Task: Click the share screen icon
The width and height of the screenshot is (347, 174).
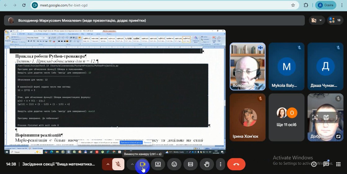Action: (158, 164)
